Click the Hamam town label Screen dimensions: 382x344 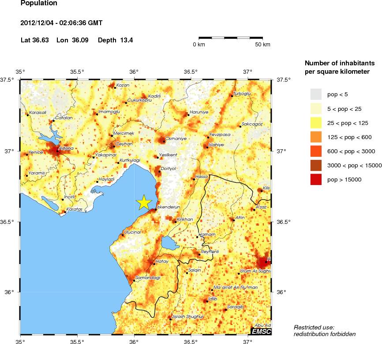[207, 234]
